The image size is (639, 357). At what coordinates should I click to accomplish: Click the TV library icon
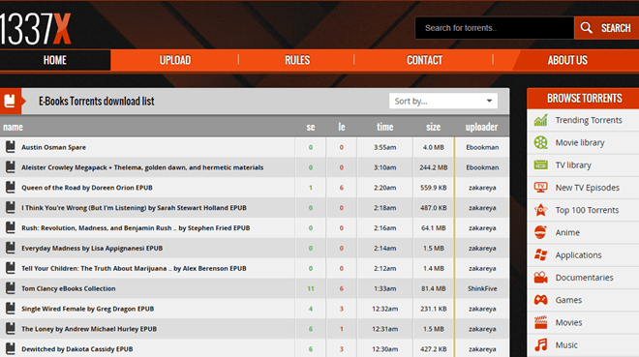(541, 164)
